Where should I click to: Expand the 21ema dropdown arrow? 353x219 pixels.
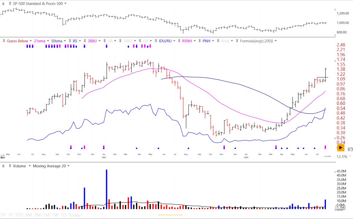pyautogui.click(x=49, y=41)
